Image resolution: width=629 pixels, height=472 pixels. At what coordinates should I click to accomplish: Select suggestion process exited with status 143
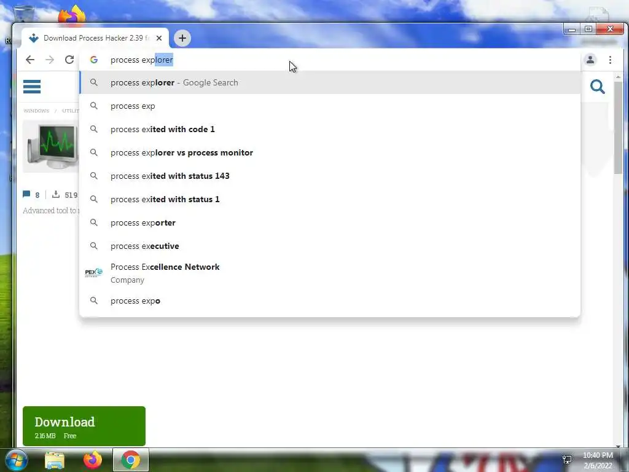point(330,176)
